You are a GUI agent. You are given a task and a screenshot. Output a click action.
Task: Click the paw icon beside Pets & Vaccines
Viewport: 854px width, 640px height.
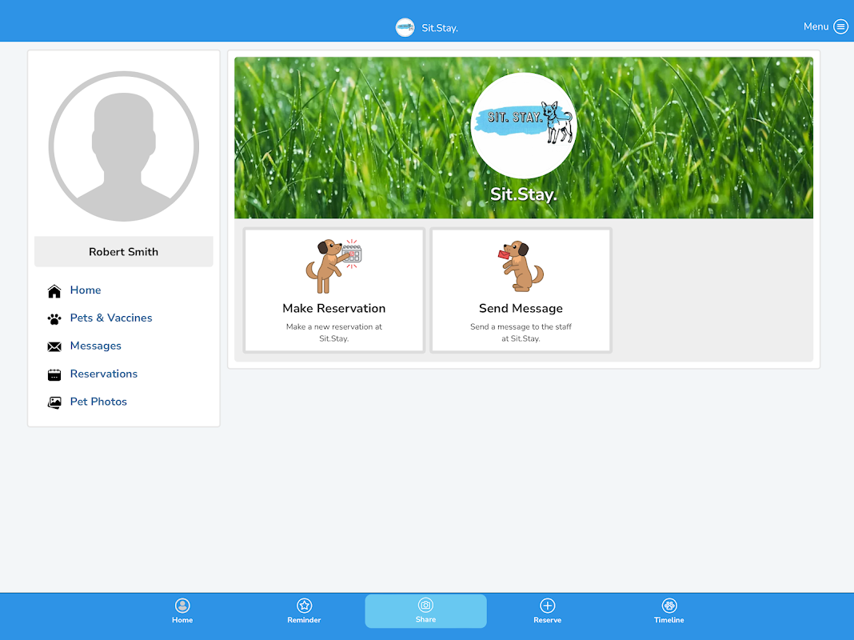coord(54,319)
